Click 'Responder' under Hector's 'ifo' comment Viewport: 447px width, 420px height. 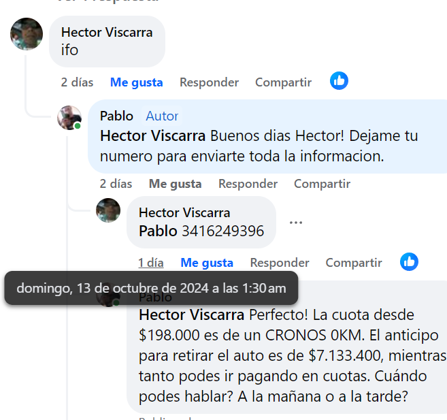(x=209, y=82)
